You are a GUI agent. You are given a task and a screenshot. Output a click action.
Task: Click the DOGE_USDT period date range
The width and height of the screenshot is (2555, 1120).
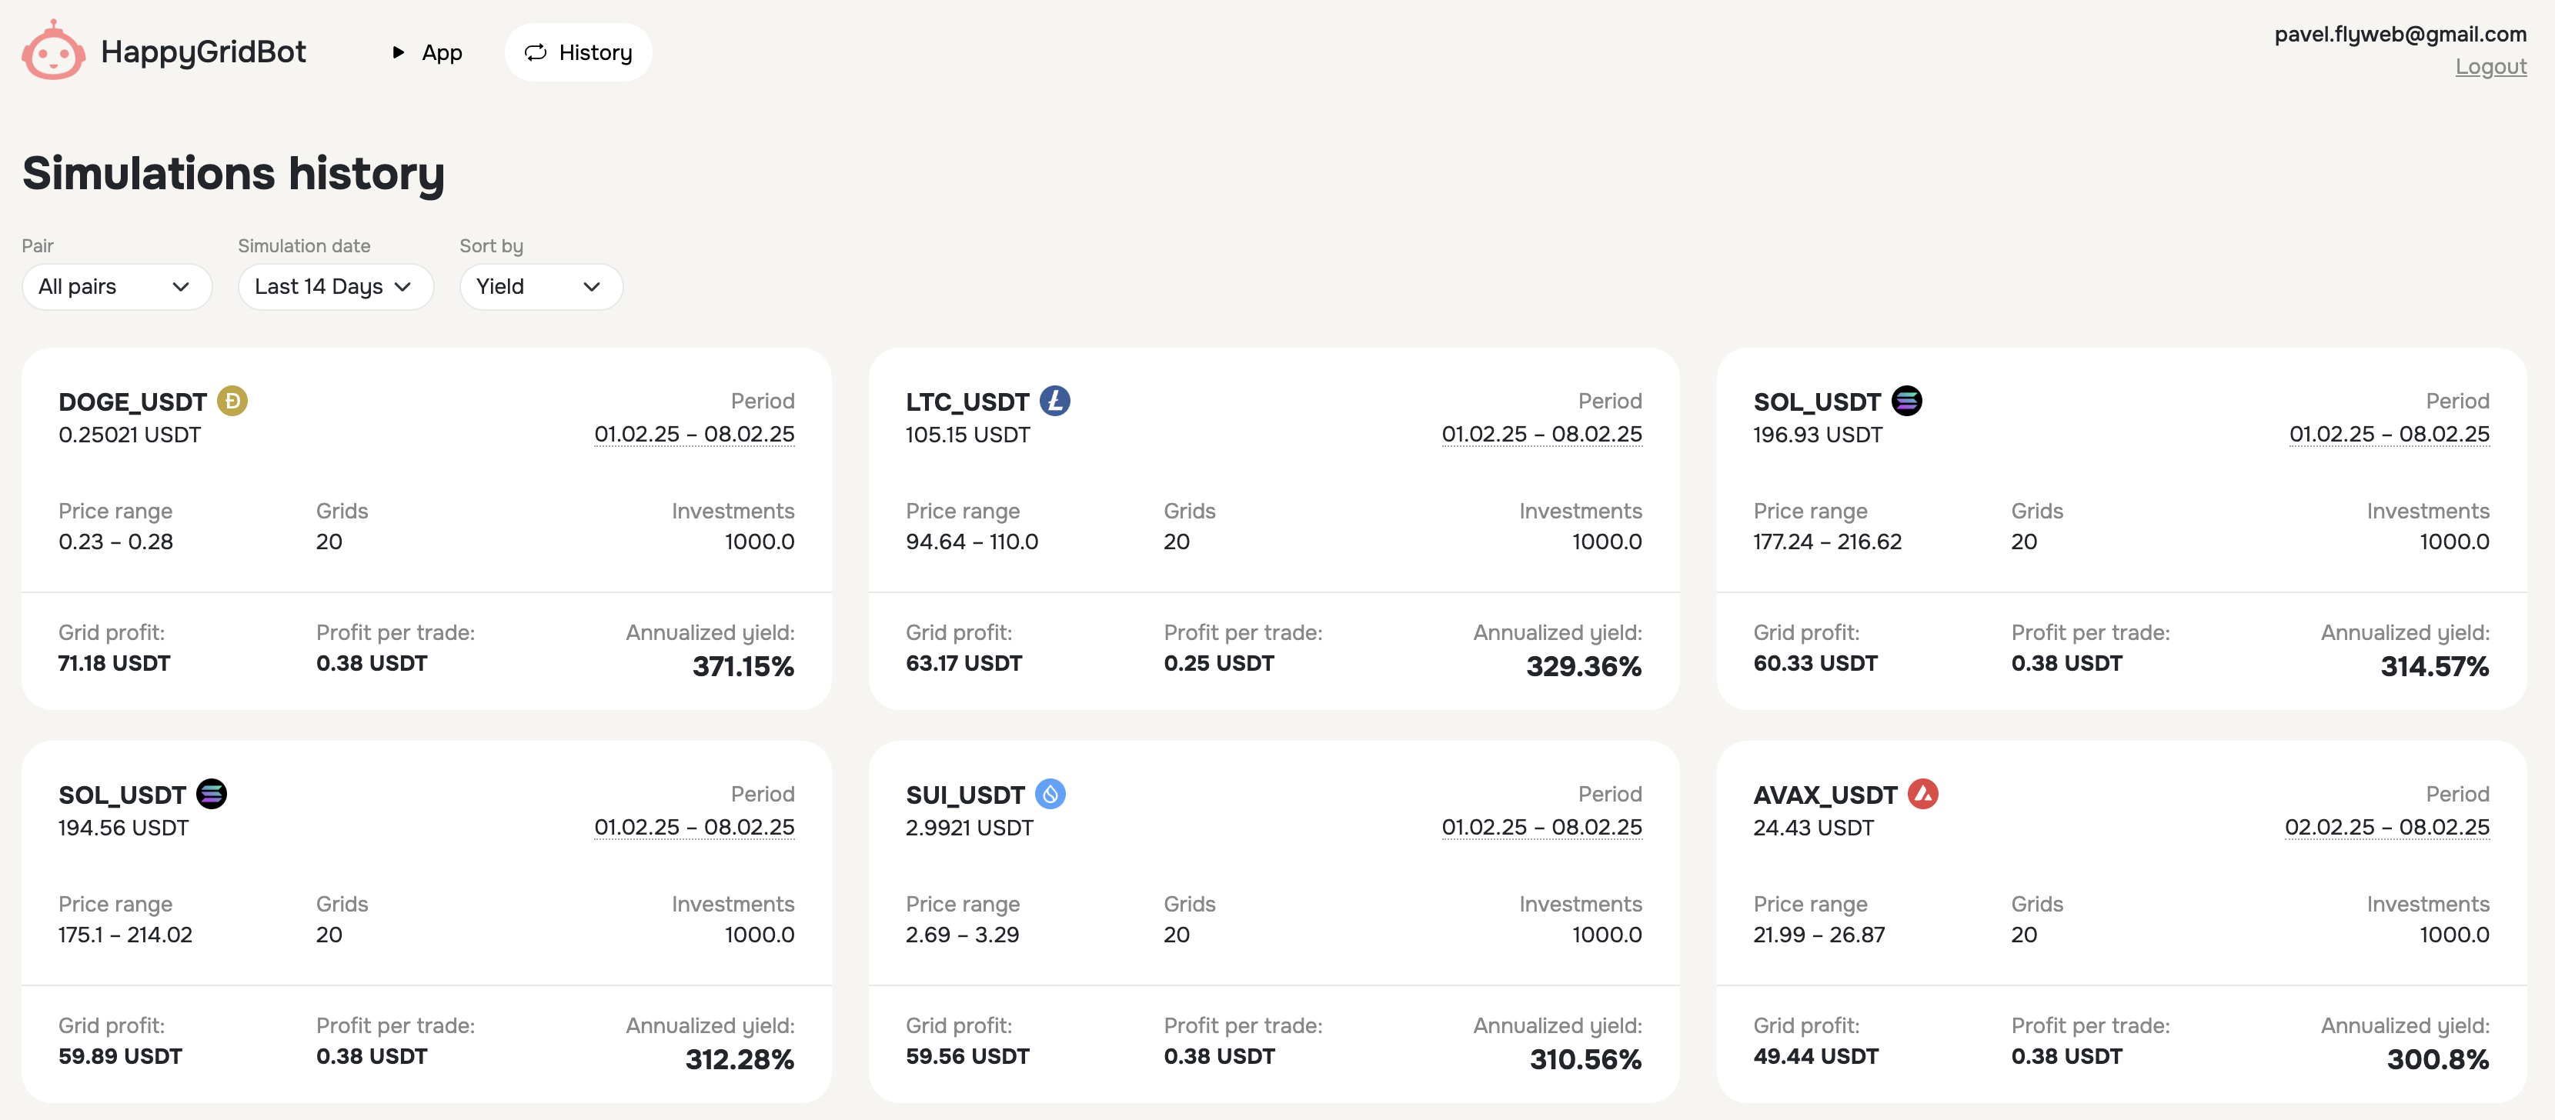693,434
